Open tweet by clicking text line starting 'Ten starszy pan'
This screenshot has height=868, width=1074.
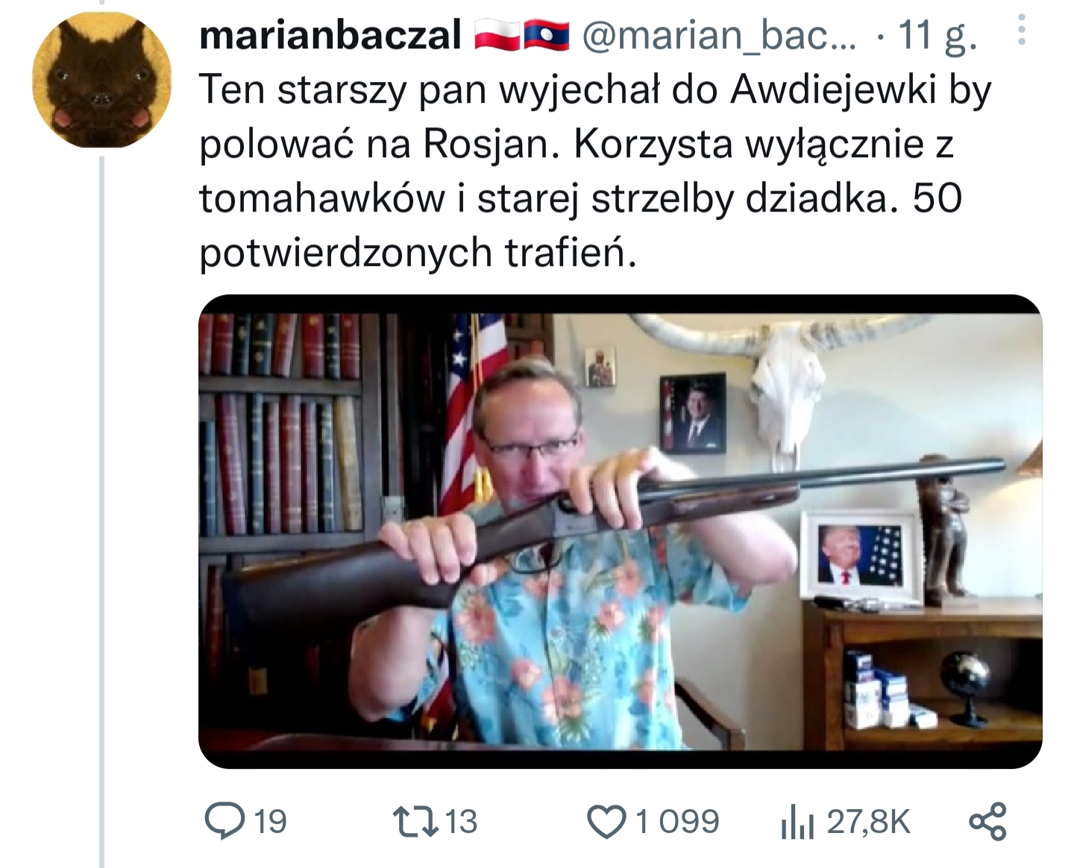tap(595, 91)
